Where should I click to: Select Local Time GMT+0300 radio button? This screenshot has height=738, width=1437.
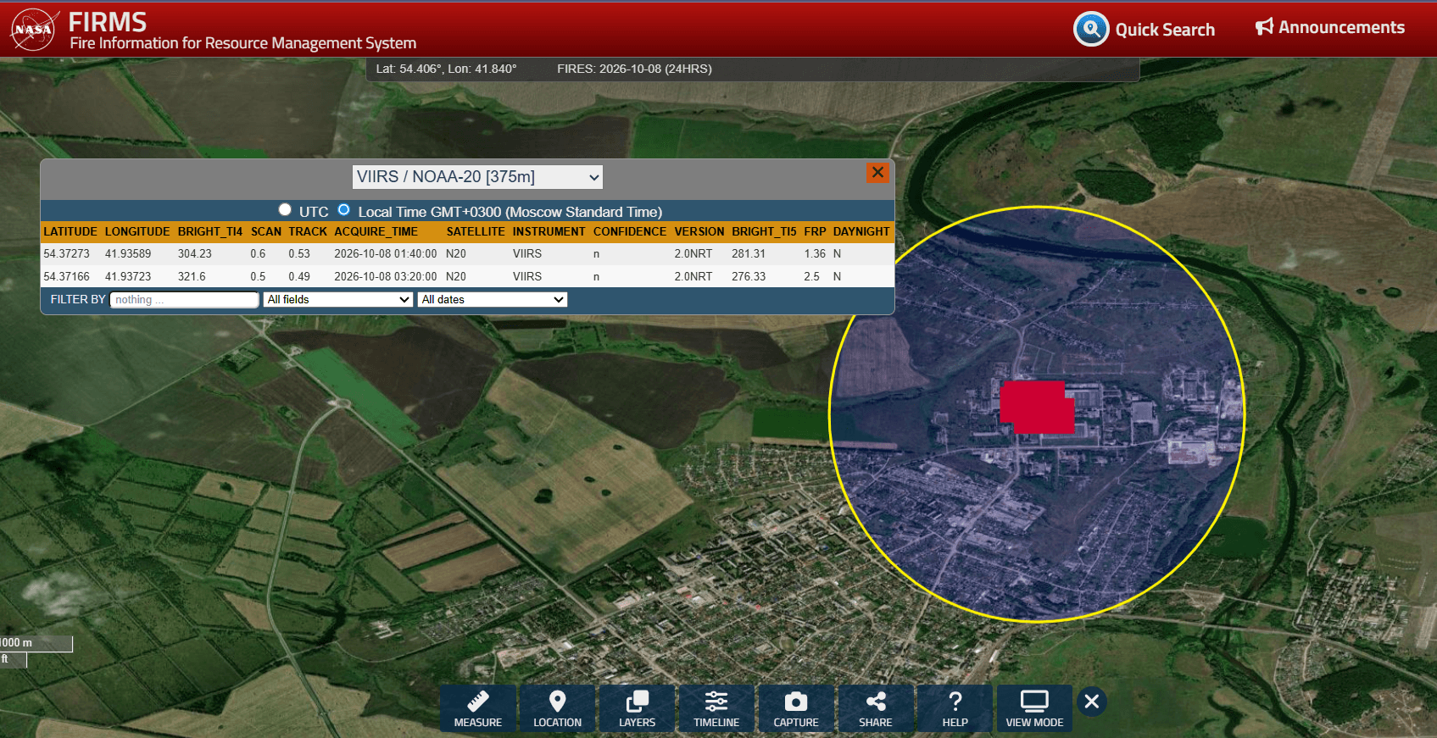click(x=343, y=210)
